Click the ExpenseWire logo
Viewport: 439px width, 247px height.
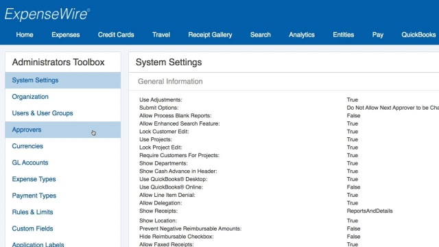[47, 14]
